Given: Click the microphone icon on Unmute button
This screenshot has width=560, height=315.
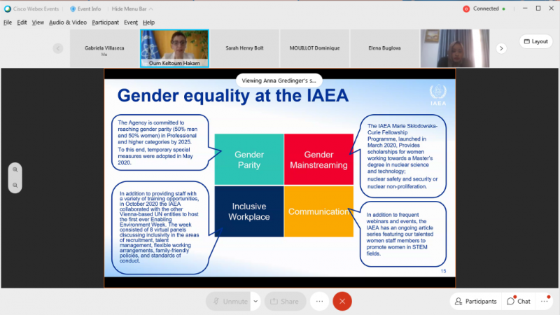Looking at the screenshot, I should pos(216,302).
